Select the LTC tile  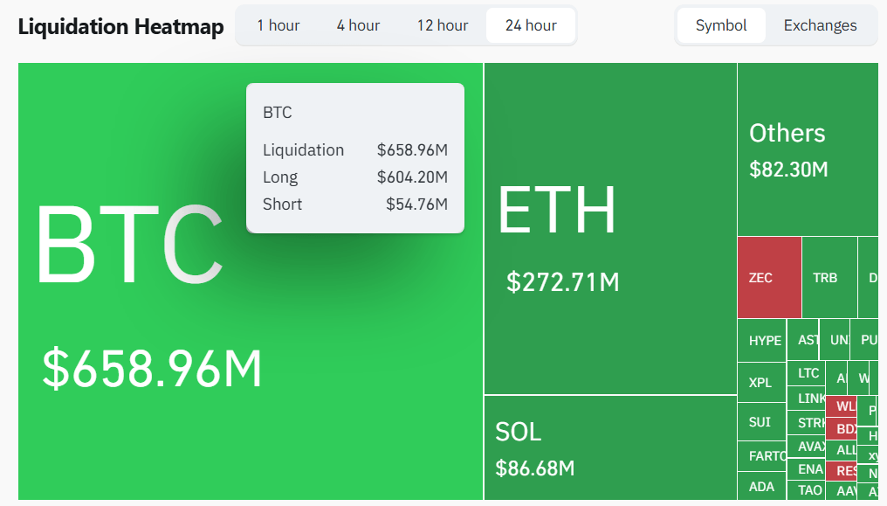808,373
